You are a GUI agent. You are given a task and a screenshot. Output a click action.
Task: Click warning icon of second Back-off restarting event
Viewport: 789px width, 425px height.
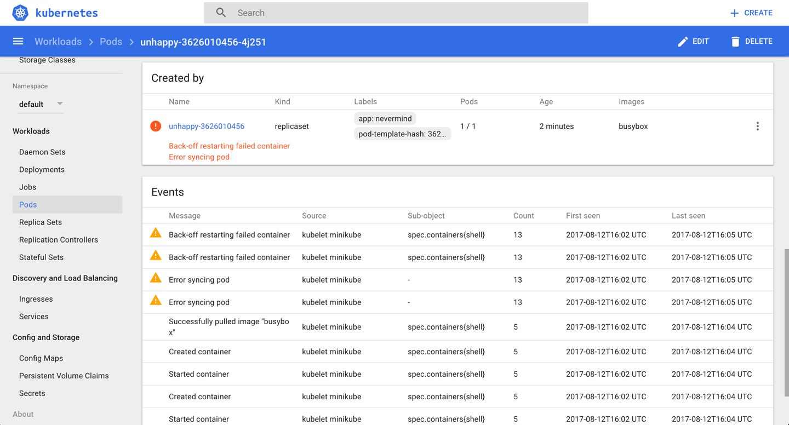(156, 256)
